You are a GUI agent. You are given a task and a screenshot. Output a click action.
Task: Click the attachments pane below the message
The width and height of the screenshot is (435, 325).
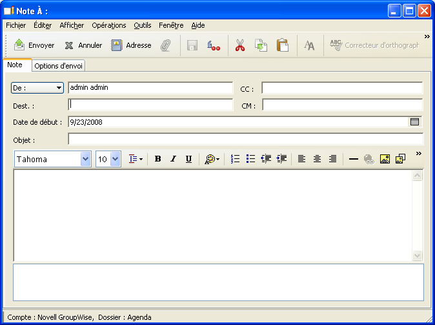(218, 282)
